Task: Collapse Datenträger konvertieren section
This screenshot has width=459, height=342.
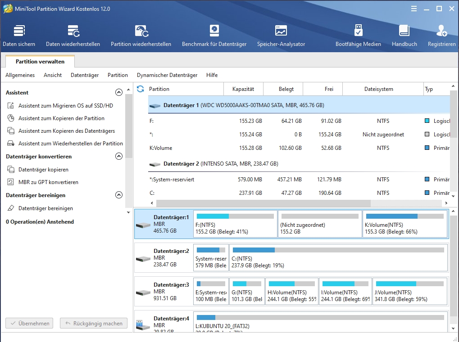Action: click(x=119, y=156)
